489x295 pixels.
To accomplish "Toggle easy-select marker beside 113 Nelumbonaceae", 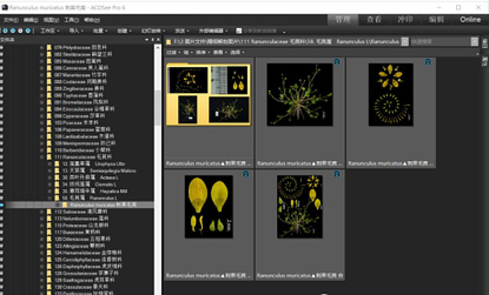I will click(x=2, y=219).
